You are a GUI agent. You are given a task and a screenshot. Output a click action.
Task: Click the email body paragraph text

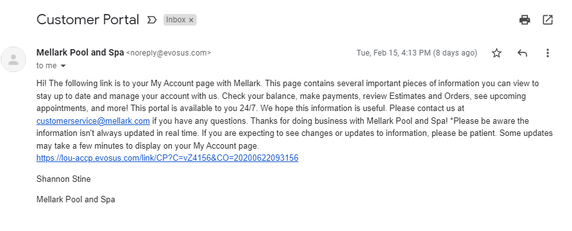pos(294,115)
